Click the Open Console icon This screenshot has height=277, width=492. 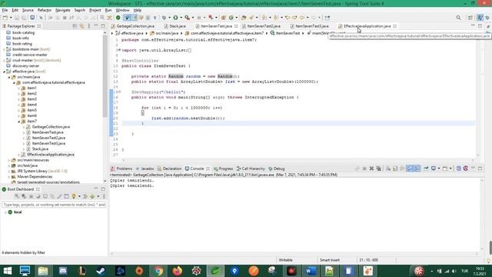coord(445,169)
